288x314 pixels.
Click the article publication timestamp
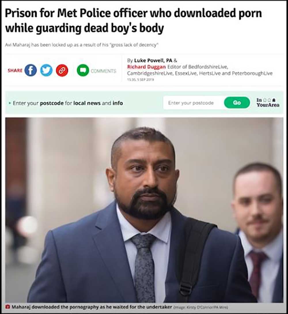[x=141, y=80]
